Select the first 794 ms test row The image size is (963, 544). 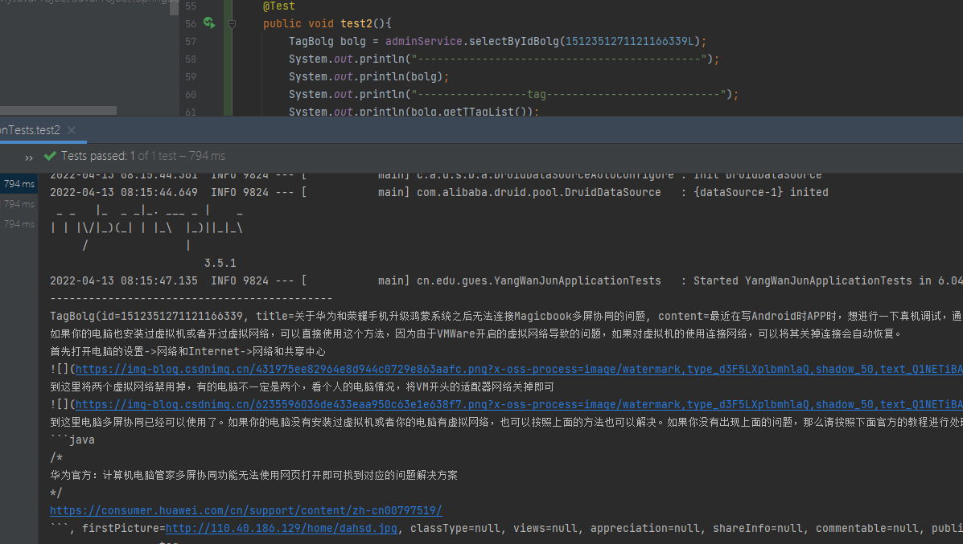click(x=19, y=184)
